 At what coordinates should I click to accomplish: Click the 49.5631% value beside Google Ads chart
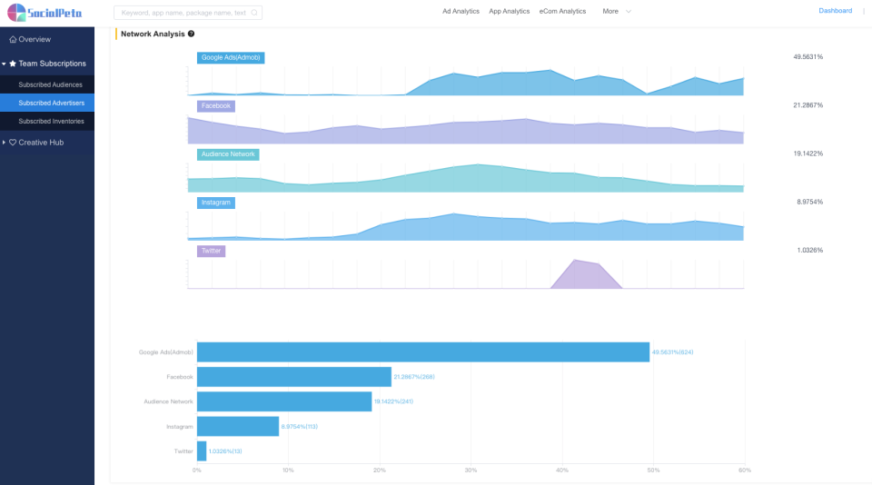pyautogui.click(x=808, y=56)
